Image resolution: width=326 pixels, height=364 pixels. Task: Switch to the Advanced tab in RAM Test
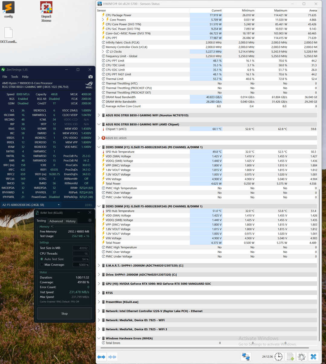pos(56,221)
